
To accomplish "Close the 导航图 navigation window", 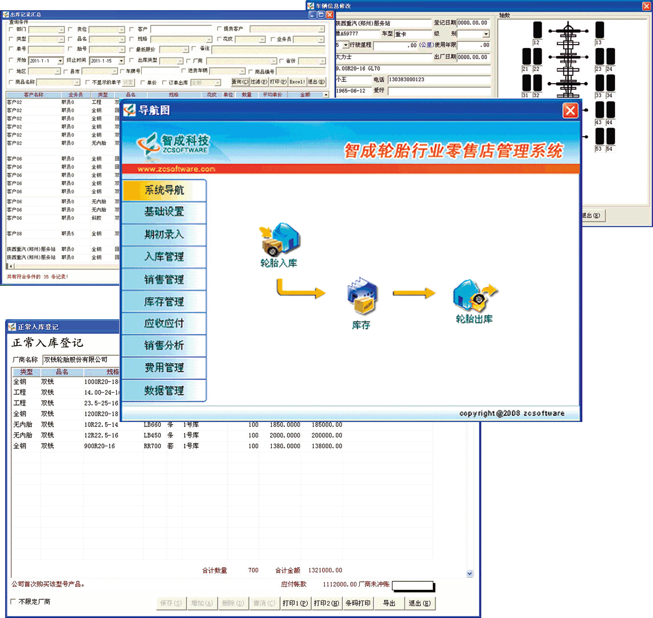I will (x=570, y=110).
